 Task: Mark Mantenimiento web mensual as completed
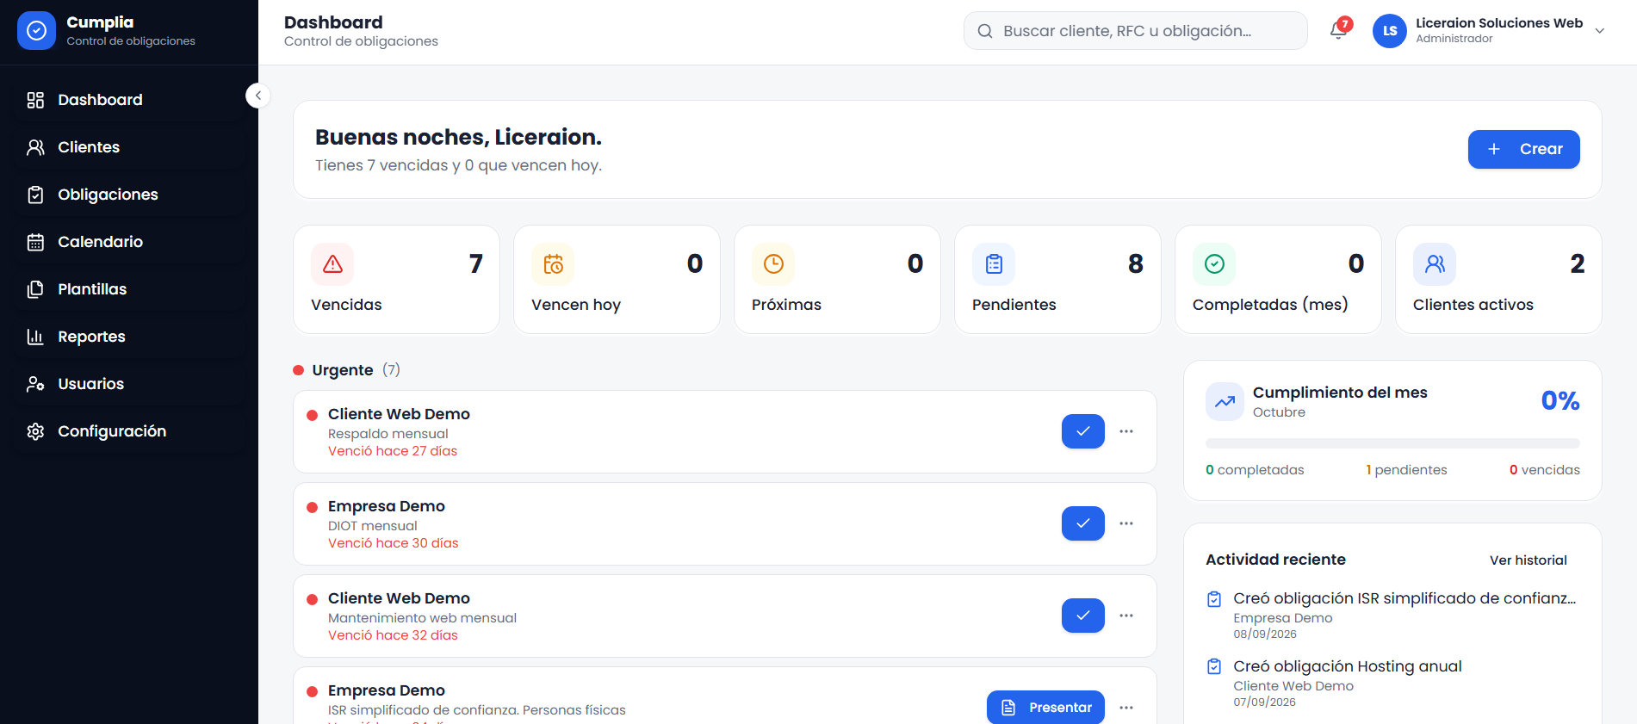(1083, 616)
